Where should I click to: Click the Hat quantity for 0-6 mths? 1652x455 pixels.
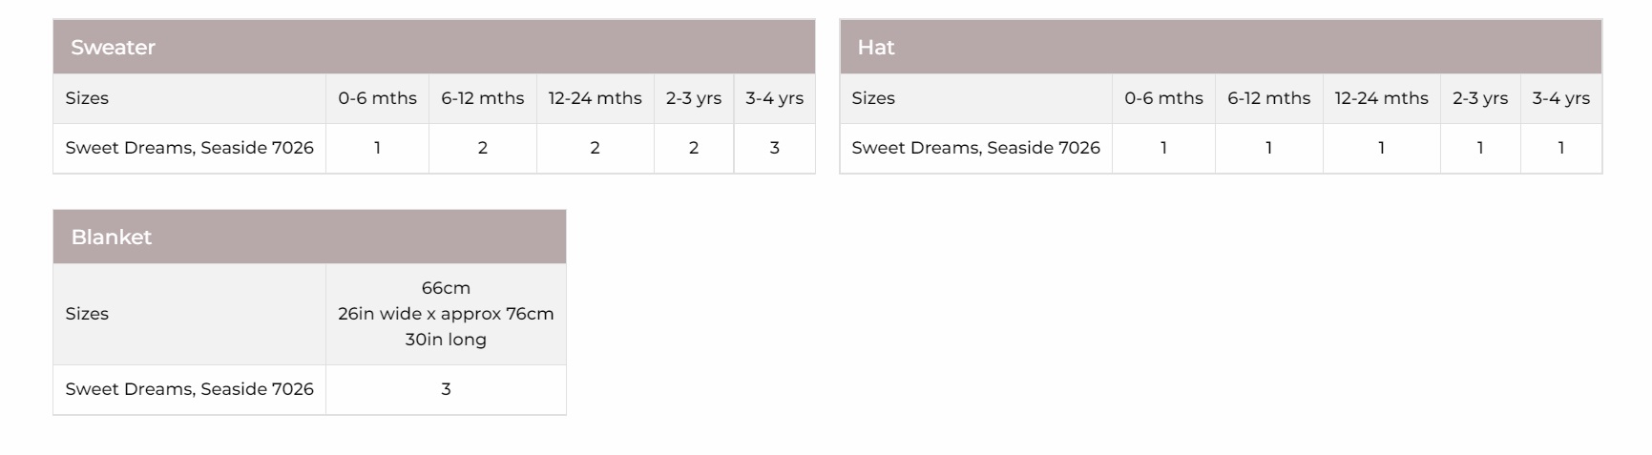(x=1163, y=148)
